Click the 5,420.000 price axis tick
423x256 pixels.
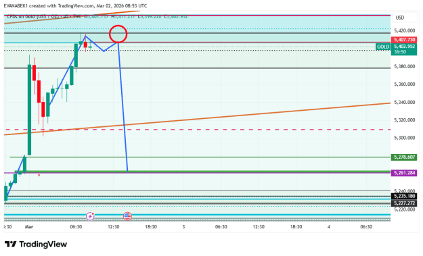404,30
